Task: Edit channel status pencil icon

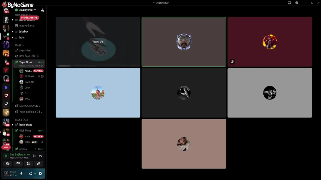Action: tap(42, 66)
